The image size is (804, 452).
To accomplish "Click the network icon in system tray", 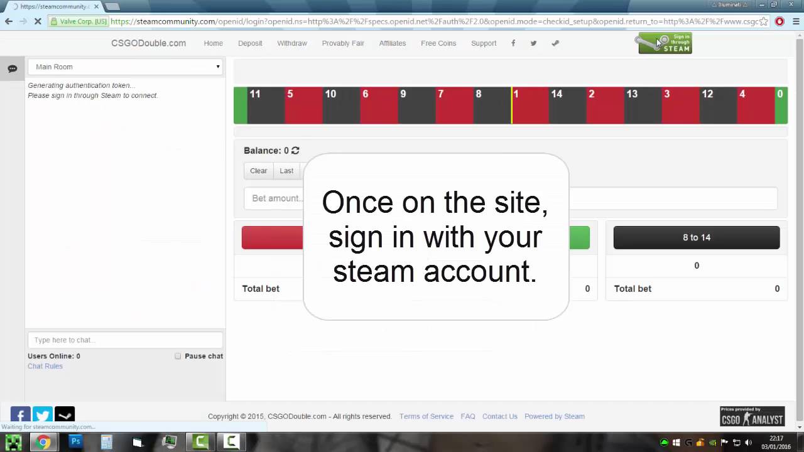I will click(x=736, y=443).
